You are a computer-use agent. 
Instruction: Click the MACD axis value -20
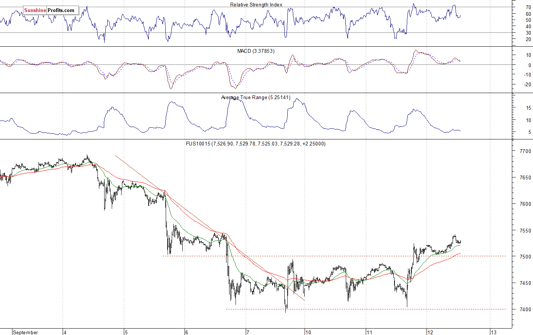(x=527, y=84)
